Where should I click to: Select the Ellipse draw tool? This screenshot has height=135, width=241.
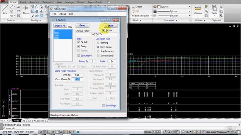click(12, 16)
